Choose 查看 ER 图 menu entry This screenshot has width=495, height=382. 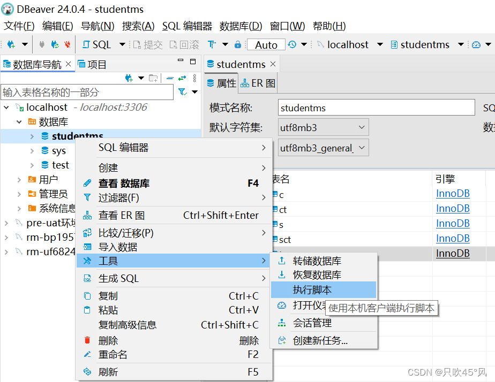[174, 215]
